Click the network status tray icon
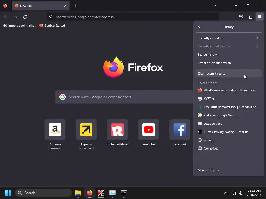Viewport: 266px width, 199px height. tap(234, 193)
